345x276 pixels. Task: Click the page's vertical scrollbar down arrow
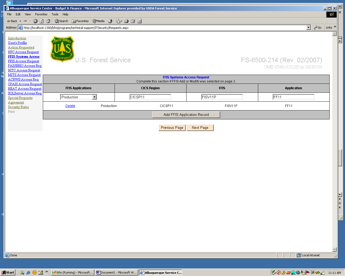[334, 250]
